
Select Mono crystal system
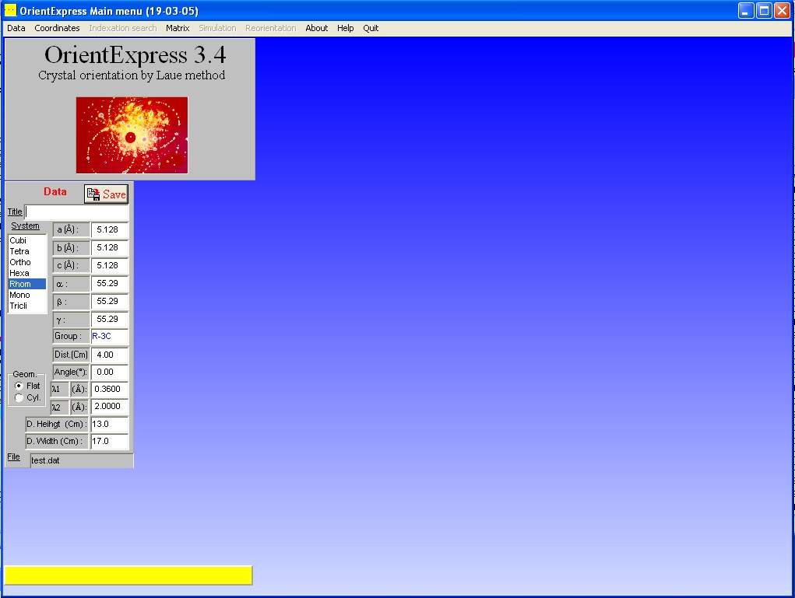click(x=27, y=295)
